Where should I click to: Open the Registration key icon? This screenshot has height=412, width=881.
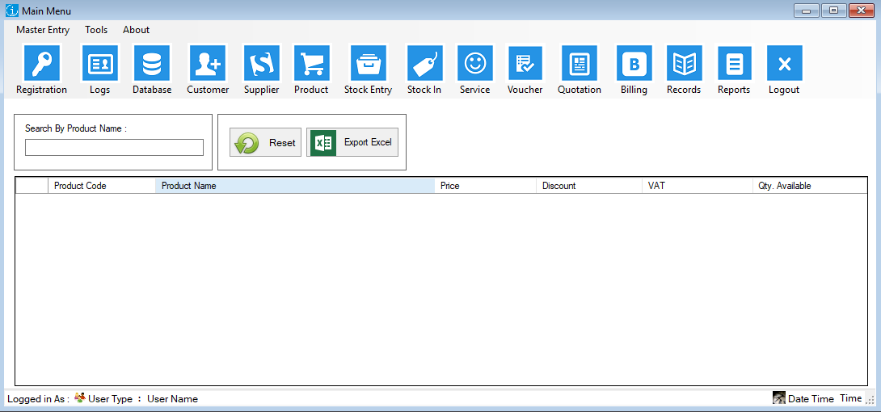point(41,63)
